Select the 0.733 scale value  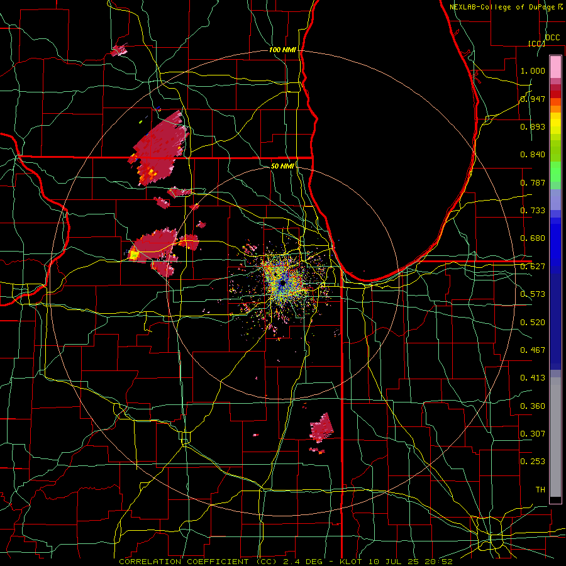[533, 211]
